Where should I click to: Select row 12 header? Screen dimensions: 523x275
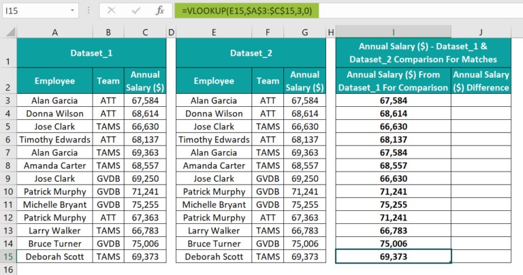[x=8, y=217]
